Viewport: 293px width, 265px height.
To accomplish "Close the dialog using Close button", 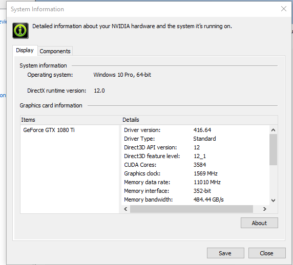I will (267, 253).
